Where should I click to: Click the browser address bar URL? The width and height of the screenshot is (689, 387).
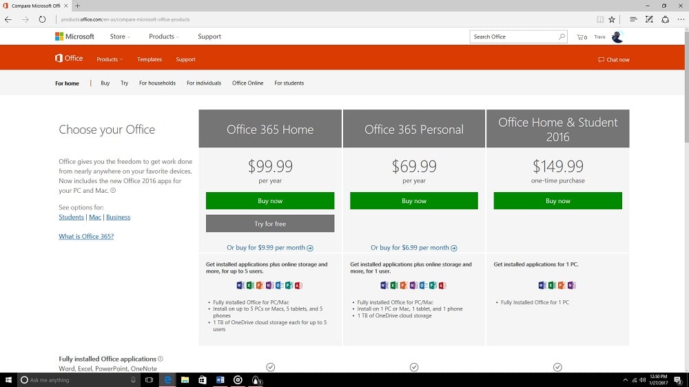coord(125,19)
